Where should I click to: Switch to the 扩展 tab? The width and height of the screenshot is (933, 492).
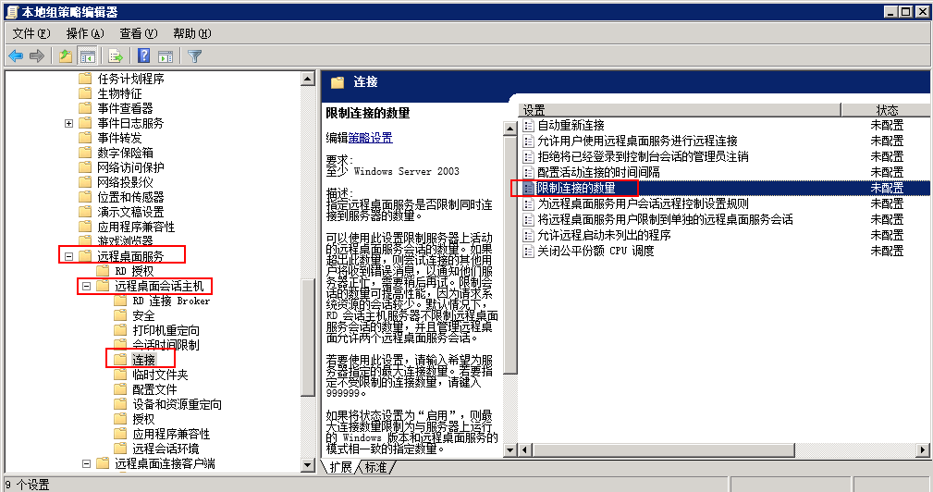pyautogui.click(x=340, y=467)
